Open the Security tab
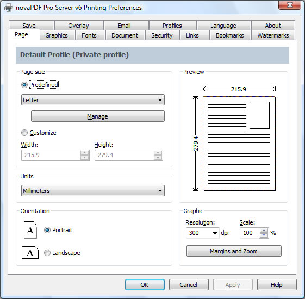 click(x=162, y=35)
